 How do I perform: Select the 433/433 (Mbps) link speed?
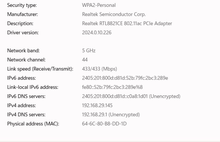[x=99, y=69]
